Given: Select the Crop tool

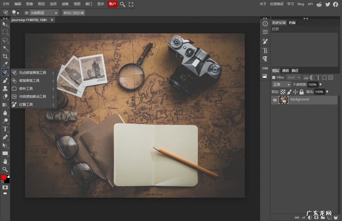Looking at the screenshot, I should (5, 56).
